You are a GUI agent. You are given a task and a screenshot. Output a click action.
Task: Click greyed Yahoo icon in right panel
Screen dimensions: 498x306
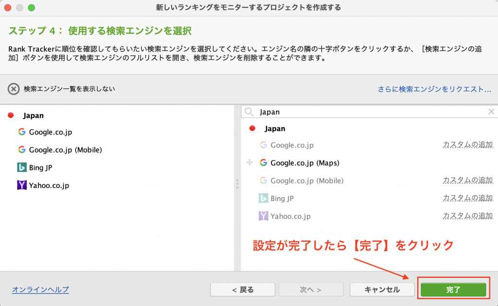[x=263, y=216]
